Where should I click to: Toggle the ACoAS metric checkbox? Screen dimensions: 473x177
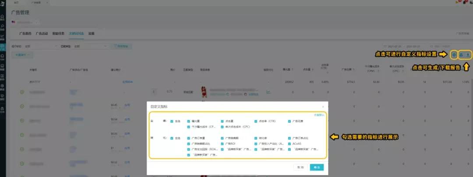click(289, 143)
